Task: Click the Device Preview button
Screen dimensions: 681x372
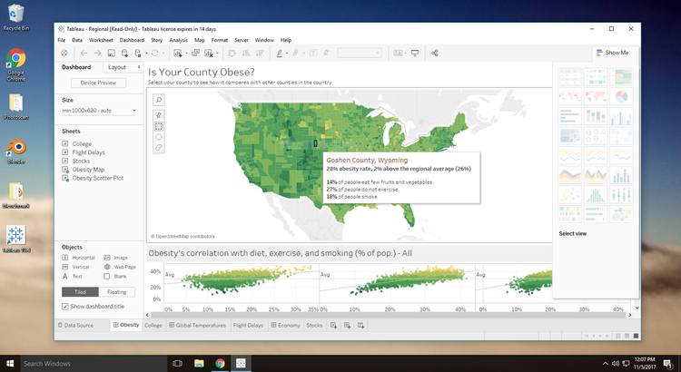Action: click(98, 83)
